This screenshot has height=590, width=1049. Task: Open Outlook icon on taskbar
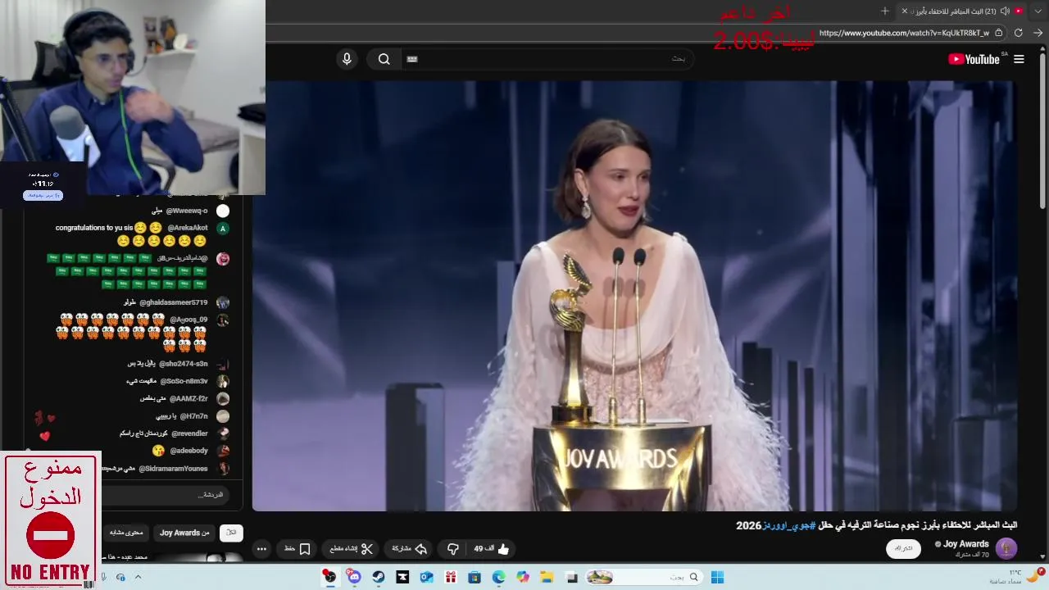[426, 577]
